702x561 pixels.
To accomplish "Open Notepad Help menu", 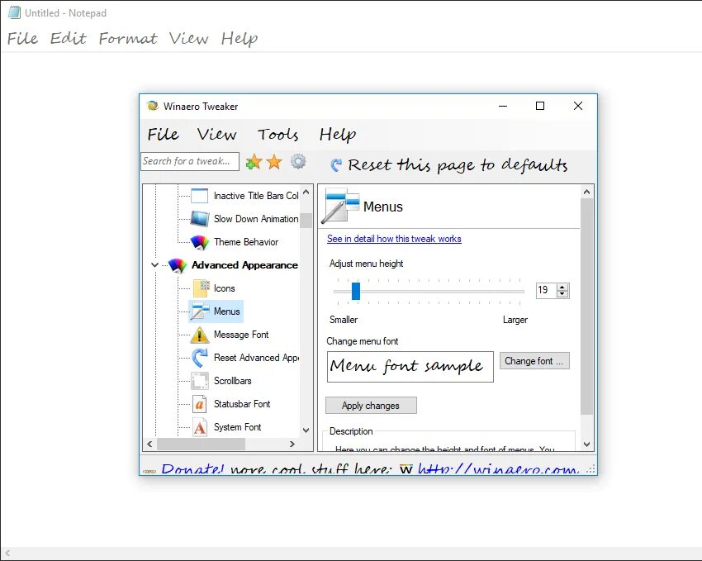I will [x=240, y=39].
